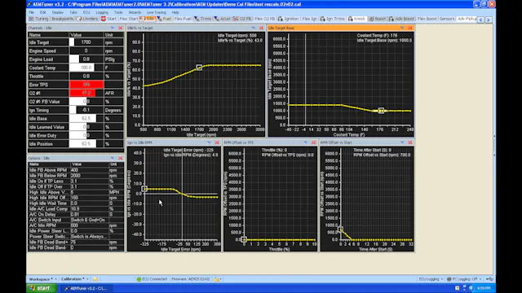
Task: Open the Start tab
Action: [x=109, y=19]
